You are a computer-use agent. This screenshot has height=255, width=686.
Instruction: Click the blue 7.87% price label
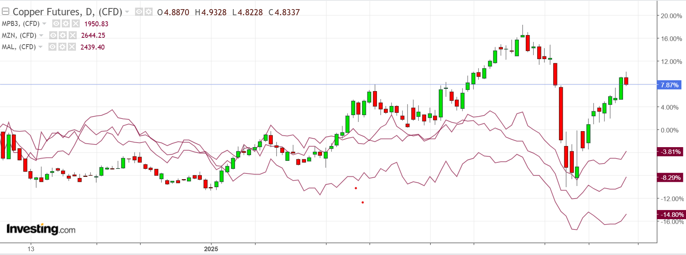tap(670, 85)
